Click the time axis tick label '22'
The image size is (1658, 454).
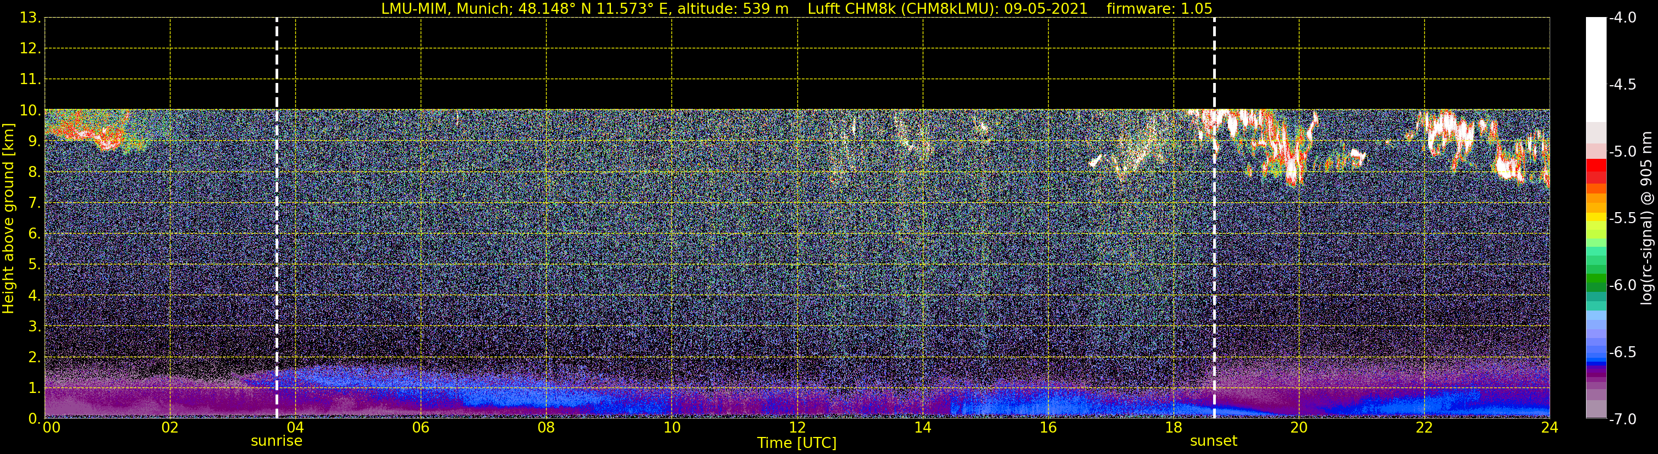pos(1424,428)
